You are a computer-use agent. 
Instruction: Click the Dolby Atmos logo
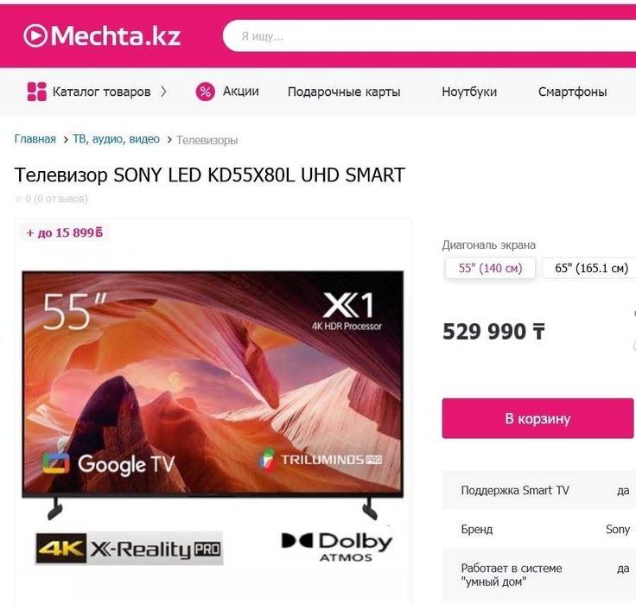point(337,547)
